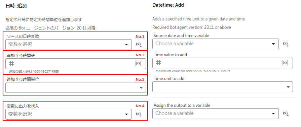Click the Datetime: Add heading
This screenshot has width=301, height=127.
coord(168,5)
